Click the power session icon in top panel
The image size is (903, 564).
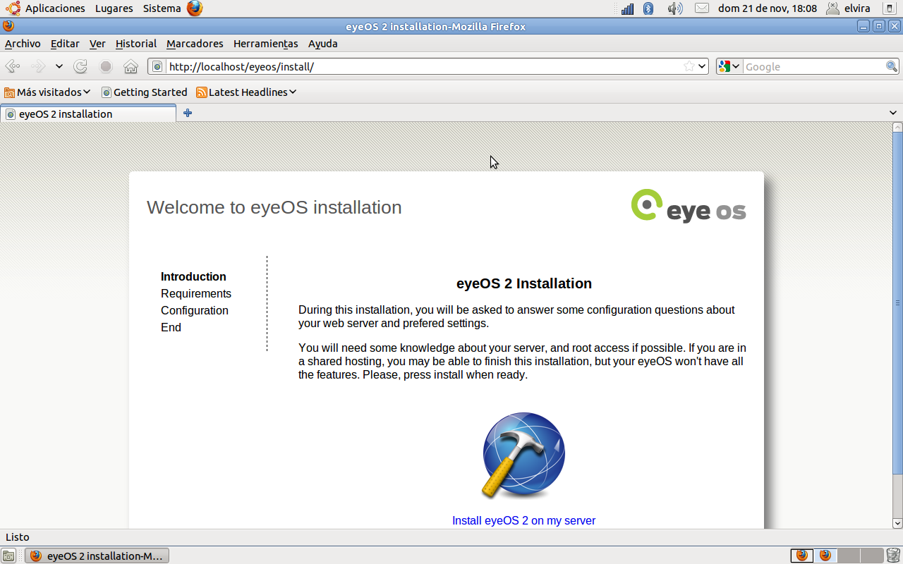(x=889, y=8)
